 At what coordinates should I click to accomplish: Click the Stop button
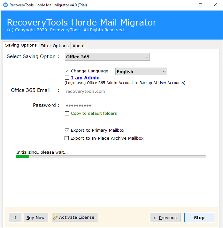pos(200,217)
